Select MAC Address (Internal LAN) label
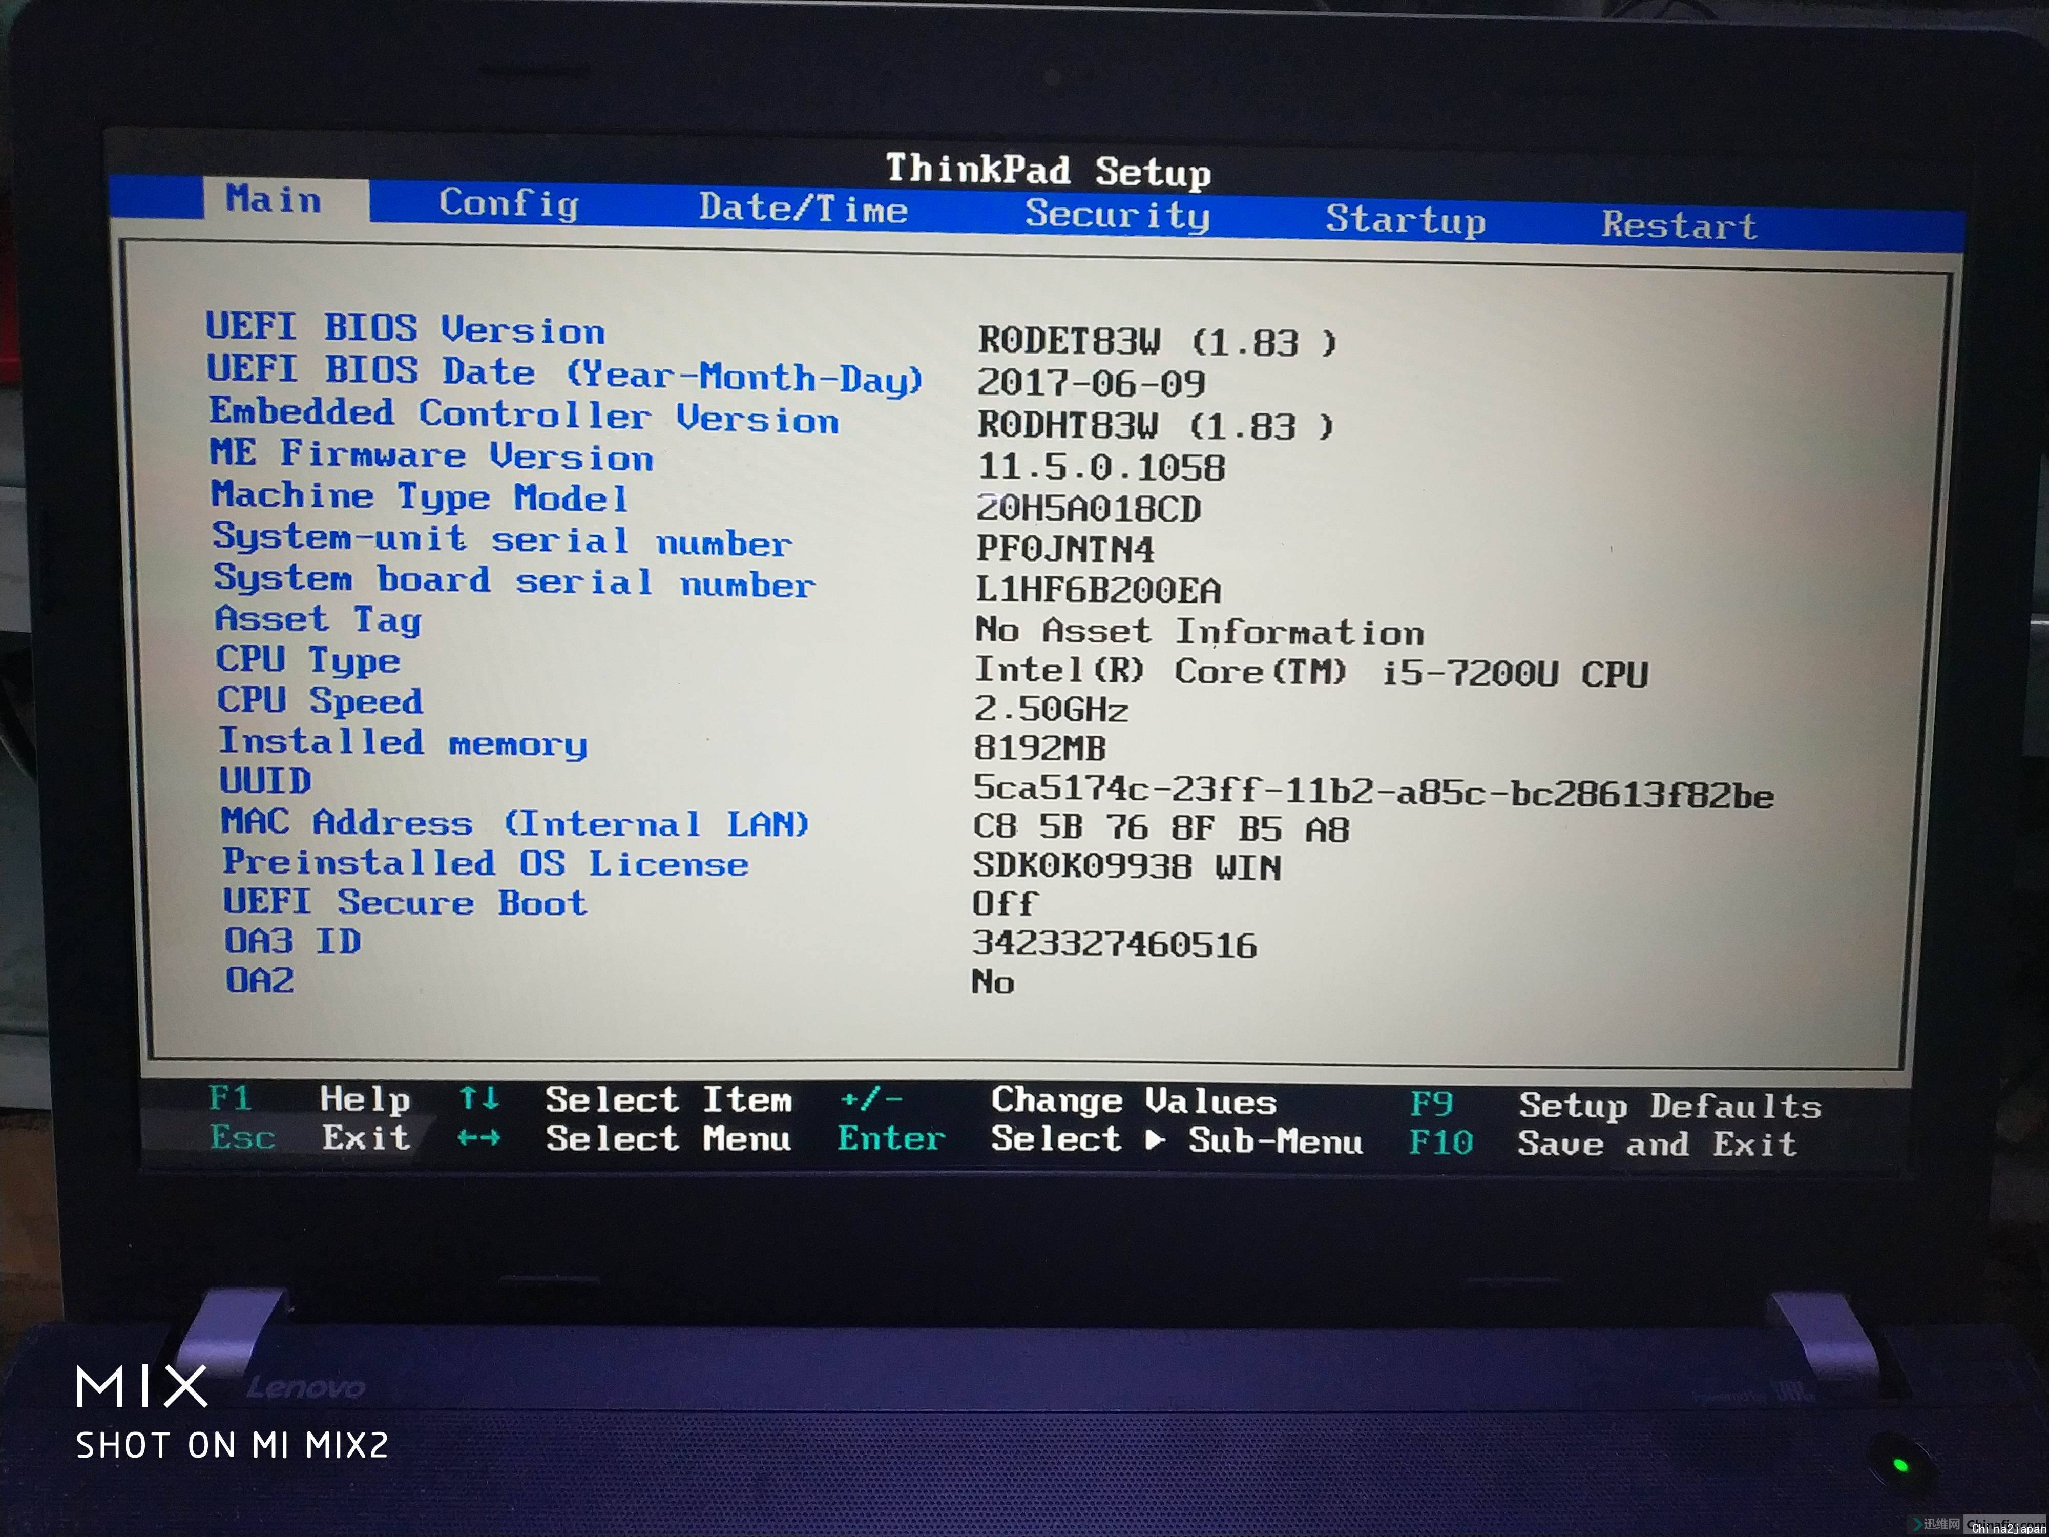The height and width of the screenshot is (1537, 2049). (x=515, y=823)
